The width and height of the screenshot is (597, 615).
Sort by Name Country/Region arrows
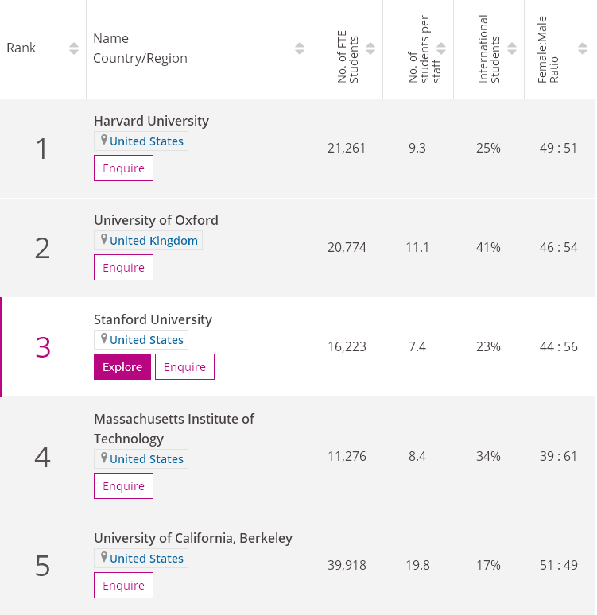tap(300, 48)
